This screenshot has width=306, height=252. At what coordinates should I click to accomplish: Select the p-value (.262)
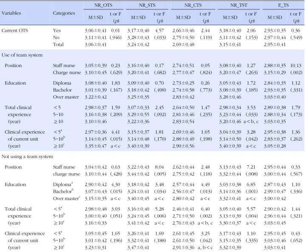pos(296,139)
